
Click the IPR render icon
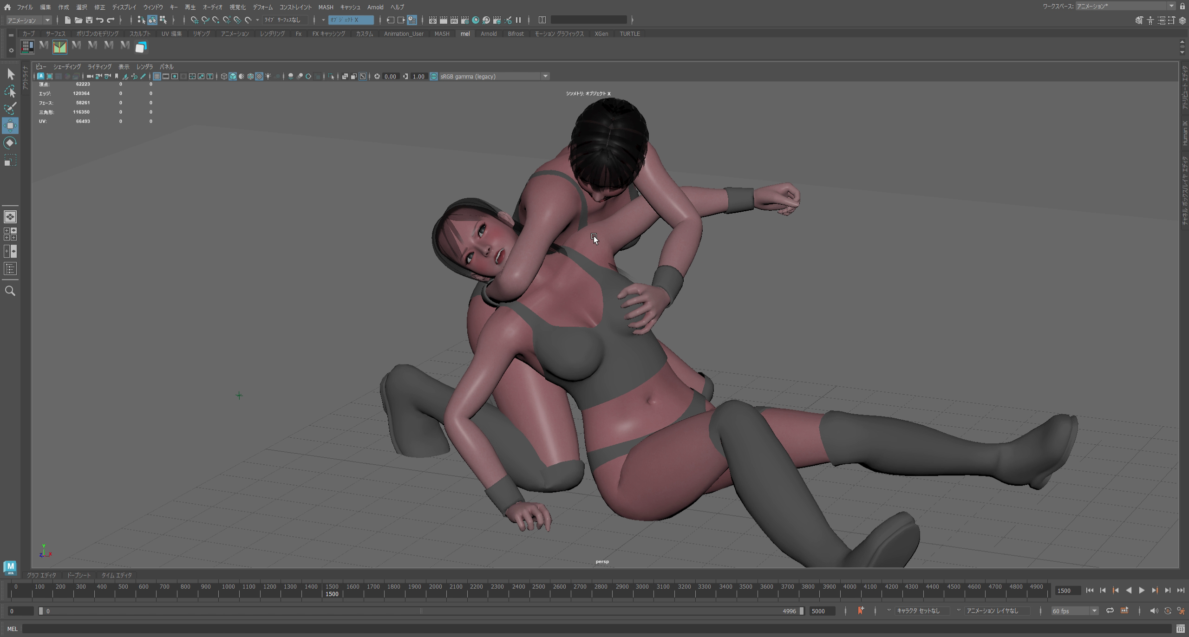point(454,20)
